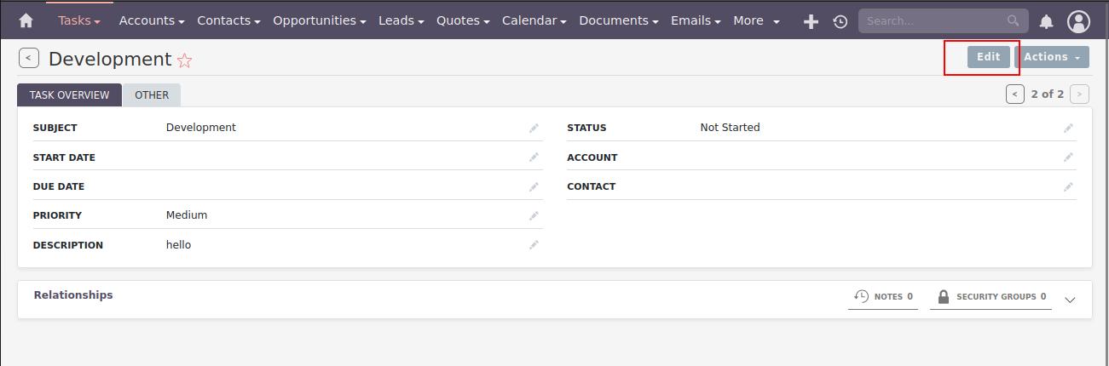Click the search magnifier icon
Image resolution: width=1109 pixels, height=366 pixels.
point(1013,20)
